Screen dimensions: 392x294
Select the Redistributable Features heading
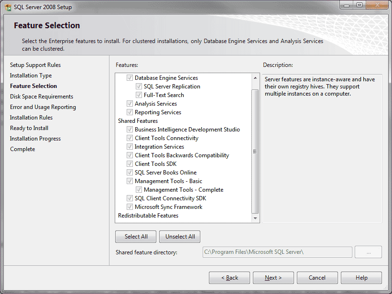click(148, 216)
